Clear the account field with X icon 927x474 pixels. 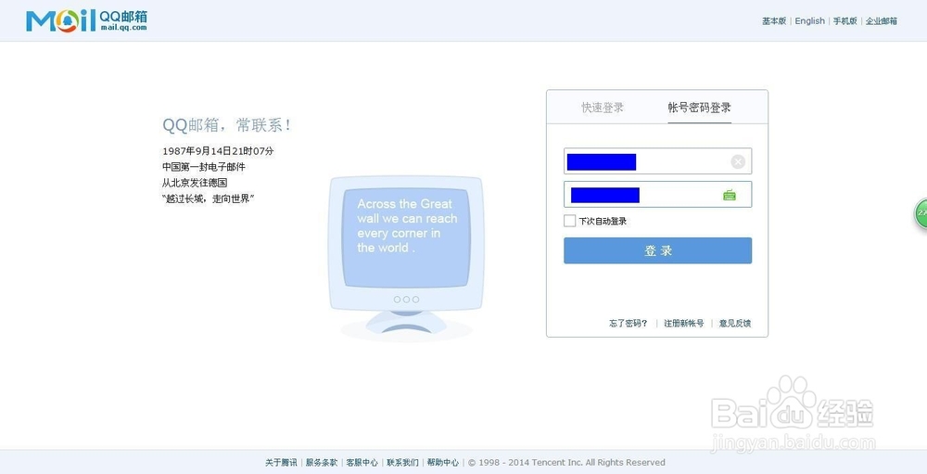point(738,161)
